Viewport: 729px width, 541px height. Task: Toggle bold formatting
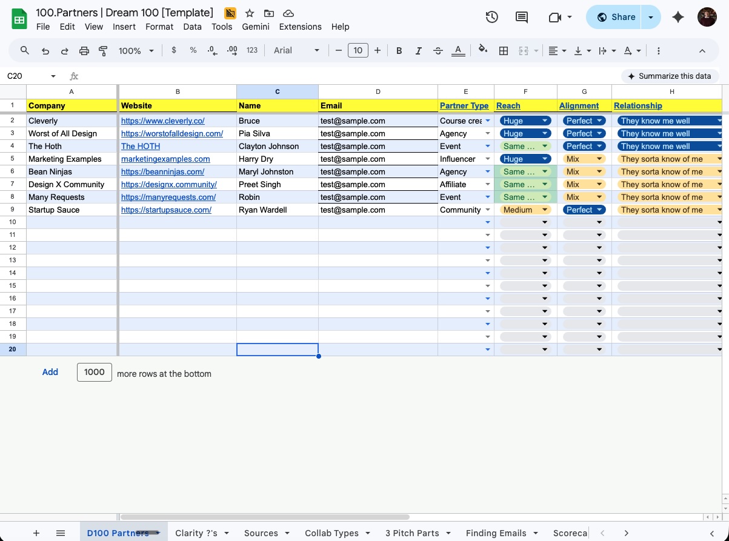[x=399, y=51]
